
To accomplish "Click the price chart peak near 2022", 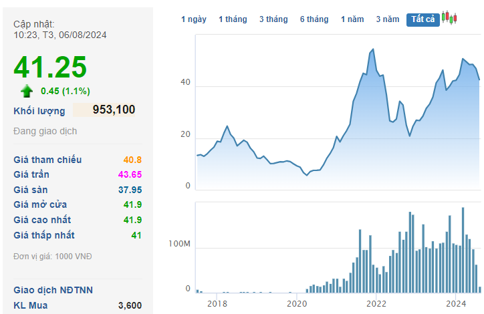I will (x=372, y=49).
